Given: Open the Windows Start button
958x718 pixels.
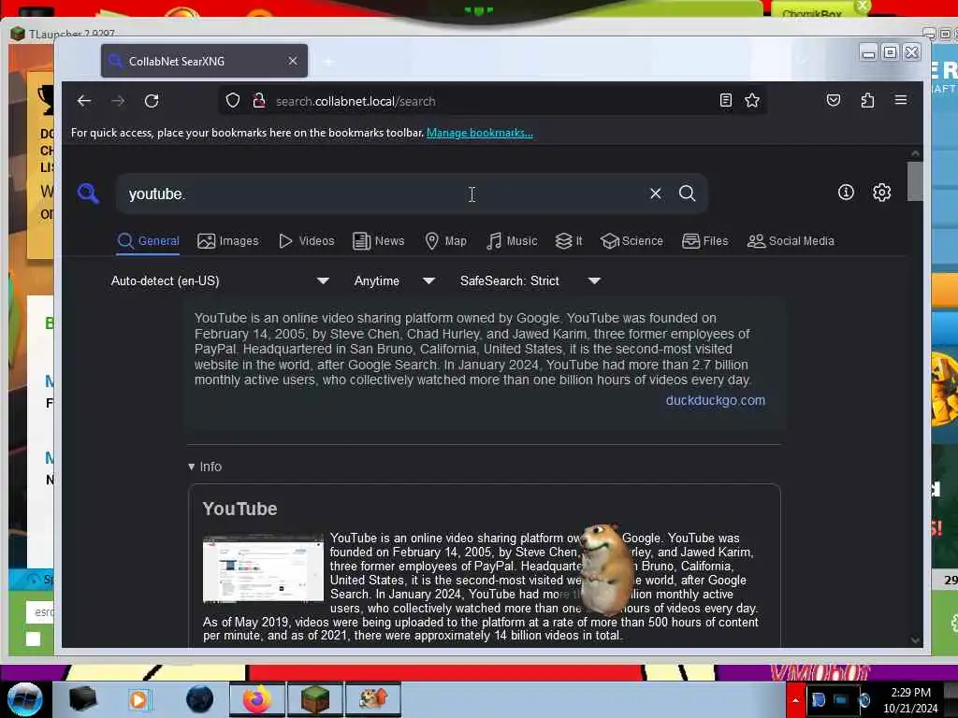Looking at the screenshot, I should (25, 698).
